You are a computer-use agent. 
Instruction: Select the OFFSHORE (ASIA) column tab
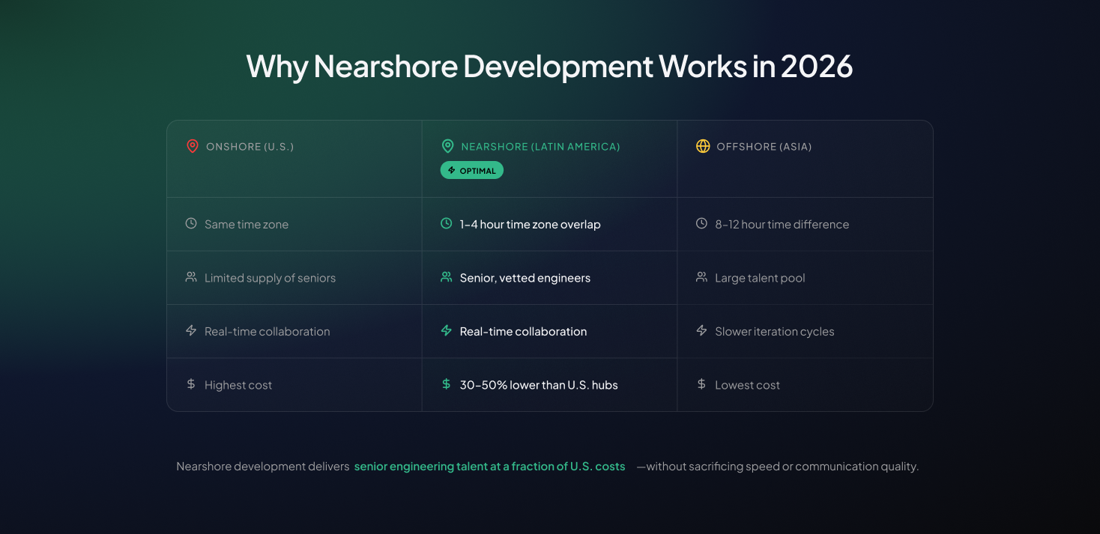[805, 158]
